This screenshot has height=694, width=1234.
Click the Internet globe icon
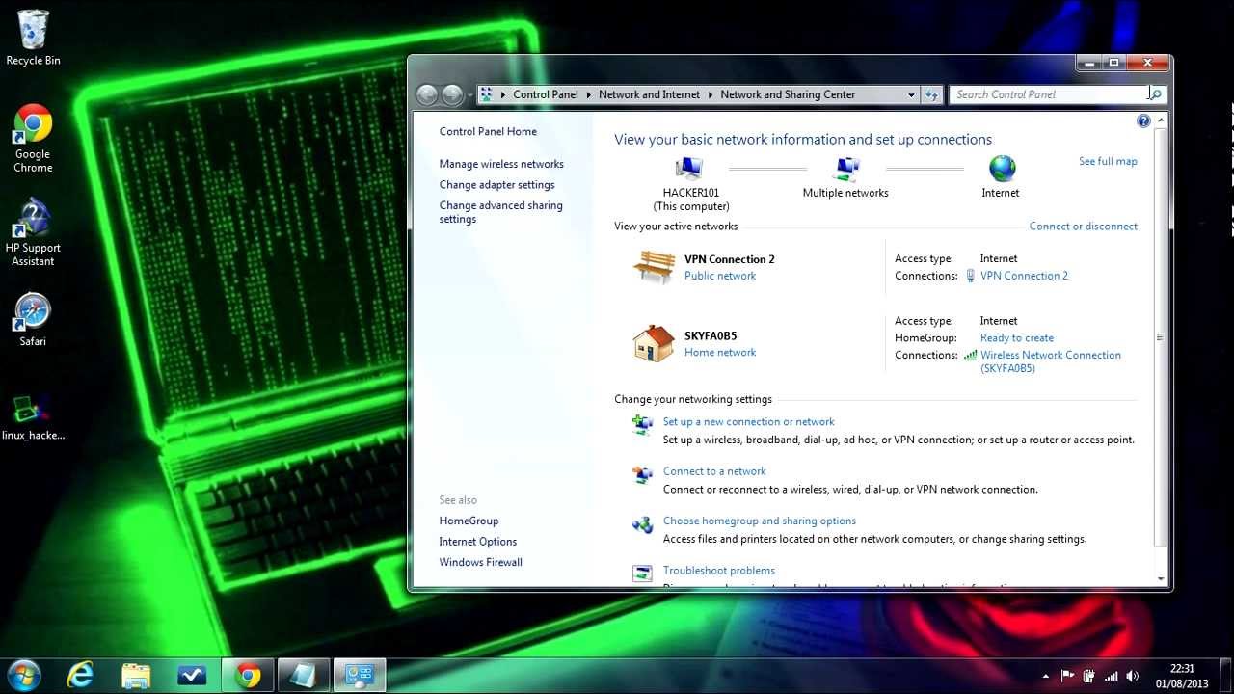coord(1003,169)
